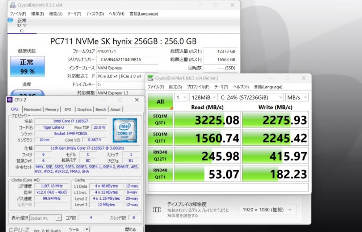The width and height of the screenshot is (362, 232).
Task: Click the core speed value 1197.16 MHz
Action: 52,186
